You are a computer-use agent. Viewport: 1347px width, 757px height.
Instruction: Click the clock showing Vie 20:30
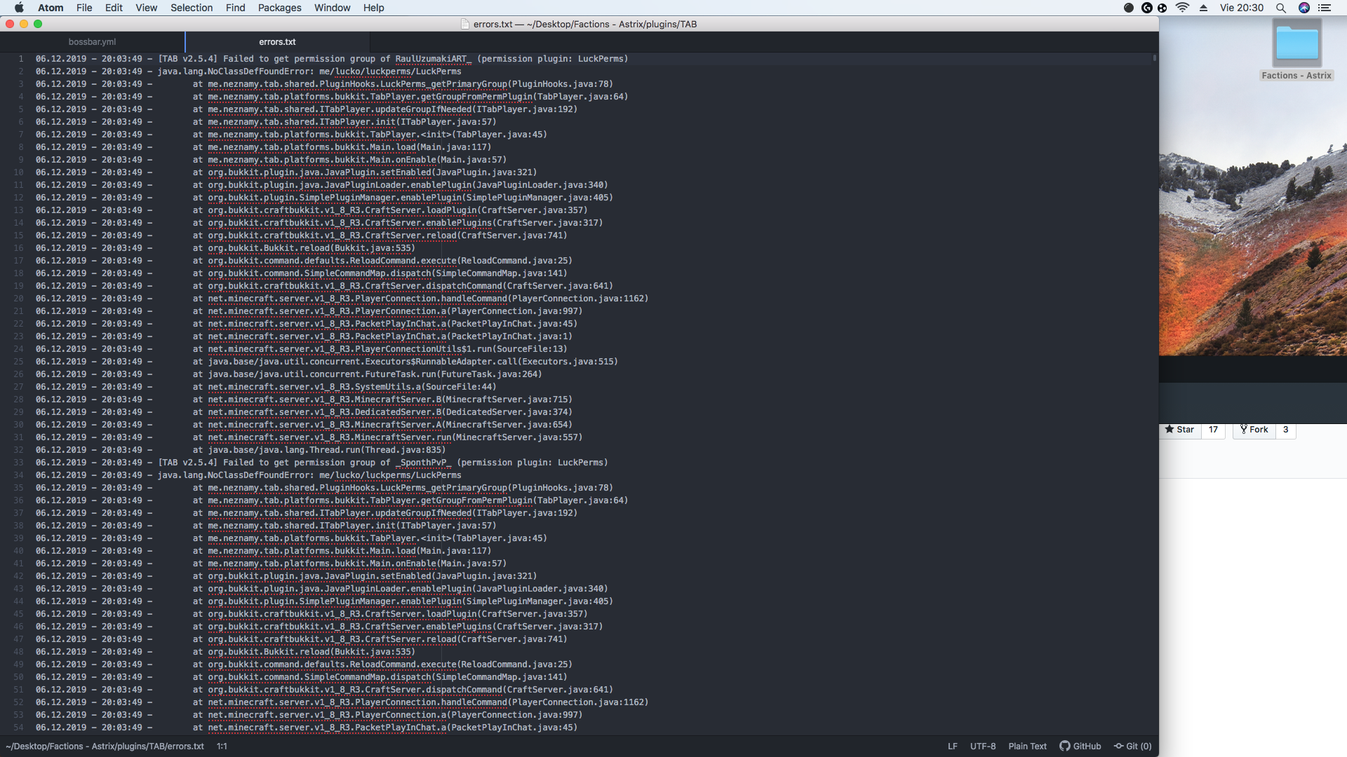[1241, 8]
